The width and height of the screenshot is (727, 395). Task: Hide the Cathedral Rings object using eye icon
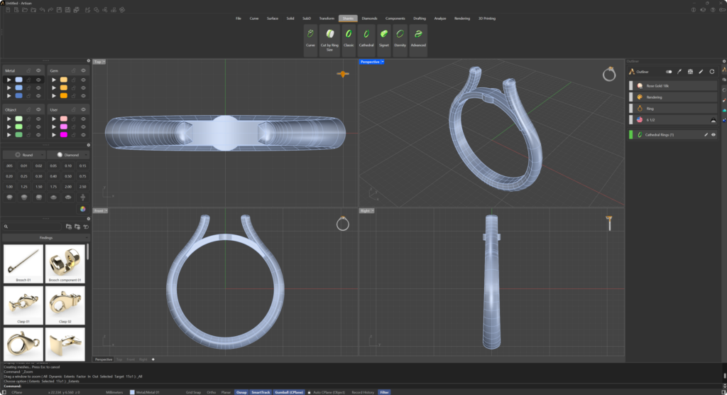[x=714, y=134]
